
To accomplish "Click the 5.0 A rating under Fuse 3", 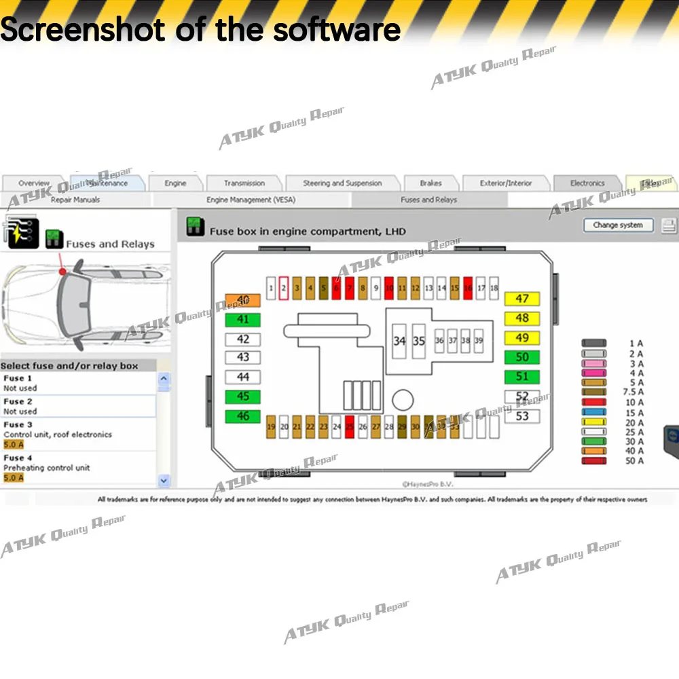I will (x=14, y=445).
